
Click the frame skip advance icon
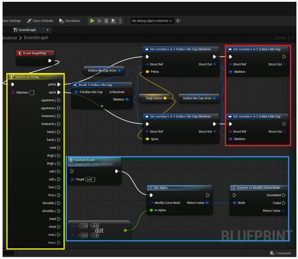99,21
